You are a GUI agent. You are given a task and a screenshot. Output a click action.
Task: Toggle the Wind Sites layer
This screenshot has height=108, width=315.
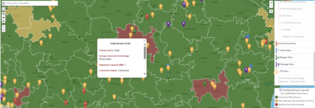click(294, 50)
